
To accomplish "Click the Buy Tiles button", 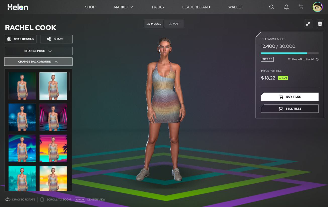I will pyautogui.click(x=290, y=97).
